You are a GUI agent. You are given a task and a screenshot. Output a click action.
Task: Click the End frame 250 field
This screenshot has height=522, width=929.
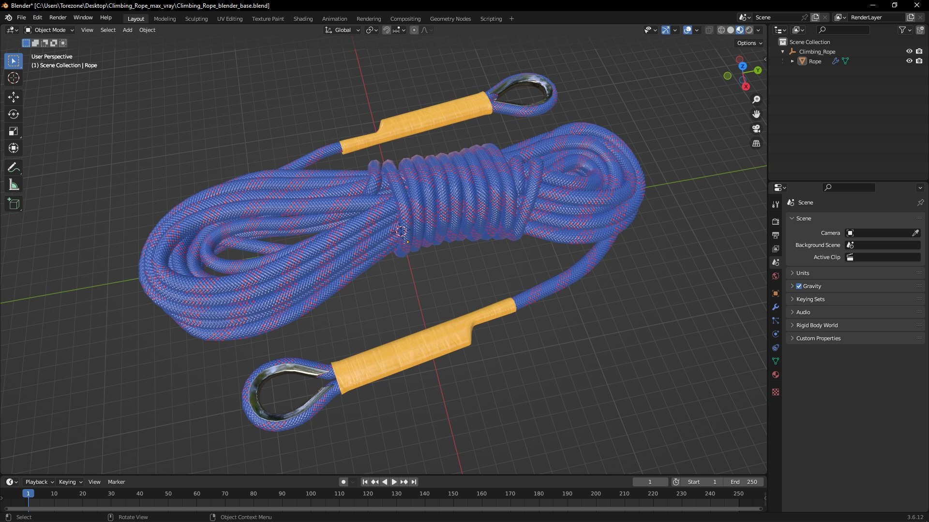click(x=744, y=482)
